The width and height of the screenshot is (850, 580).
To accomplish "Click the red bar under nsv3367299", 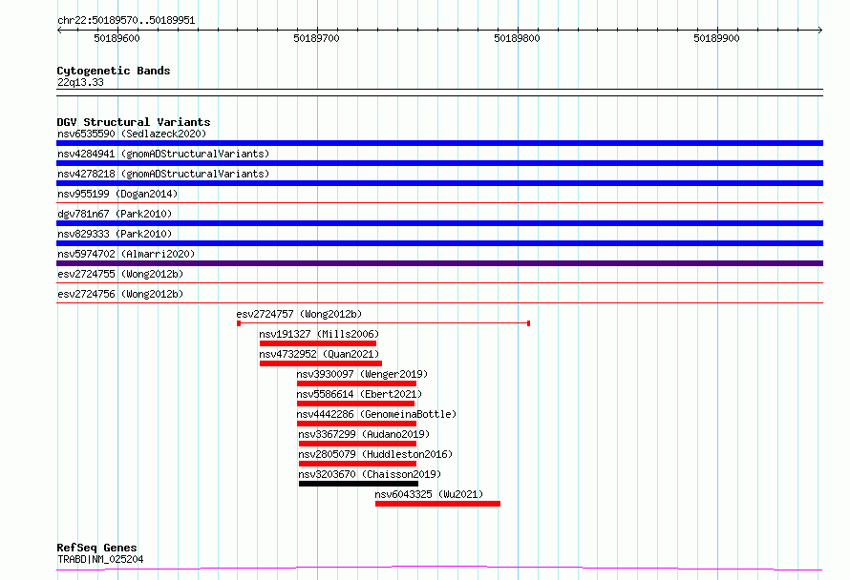I will tap(358, 444).
